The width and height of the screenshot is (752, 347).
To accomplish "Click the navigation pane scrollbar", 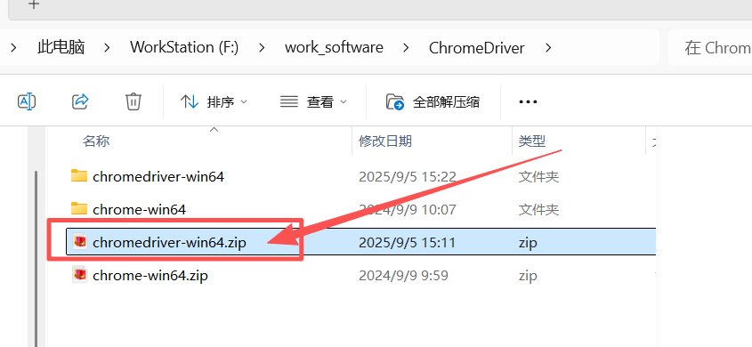I will point(36,259).
